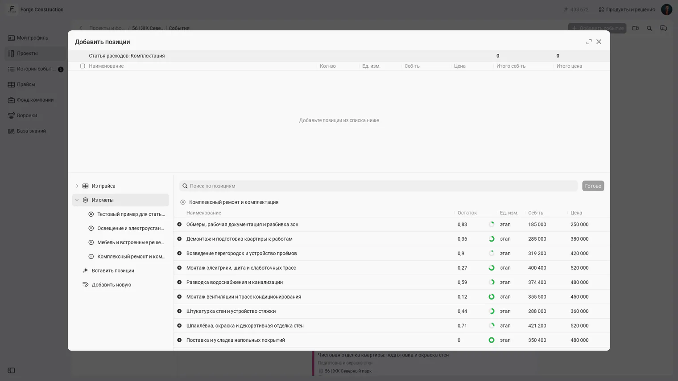Add position Монтаж электрики, щита и слаботочных трасс

click(179, 268)
